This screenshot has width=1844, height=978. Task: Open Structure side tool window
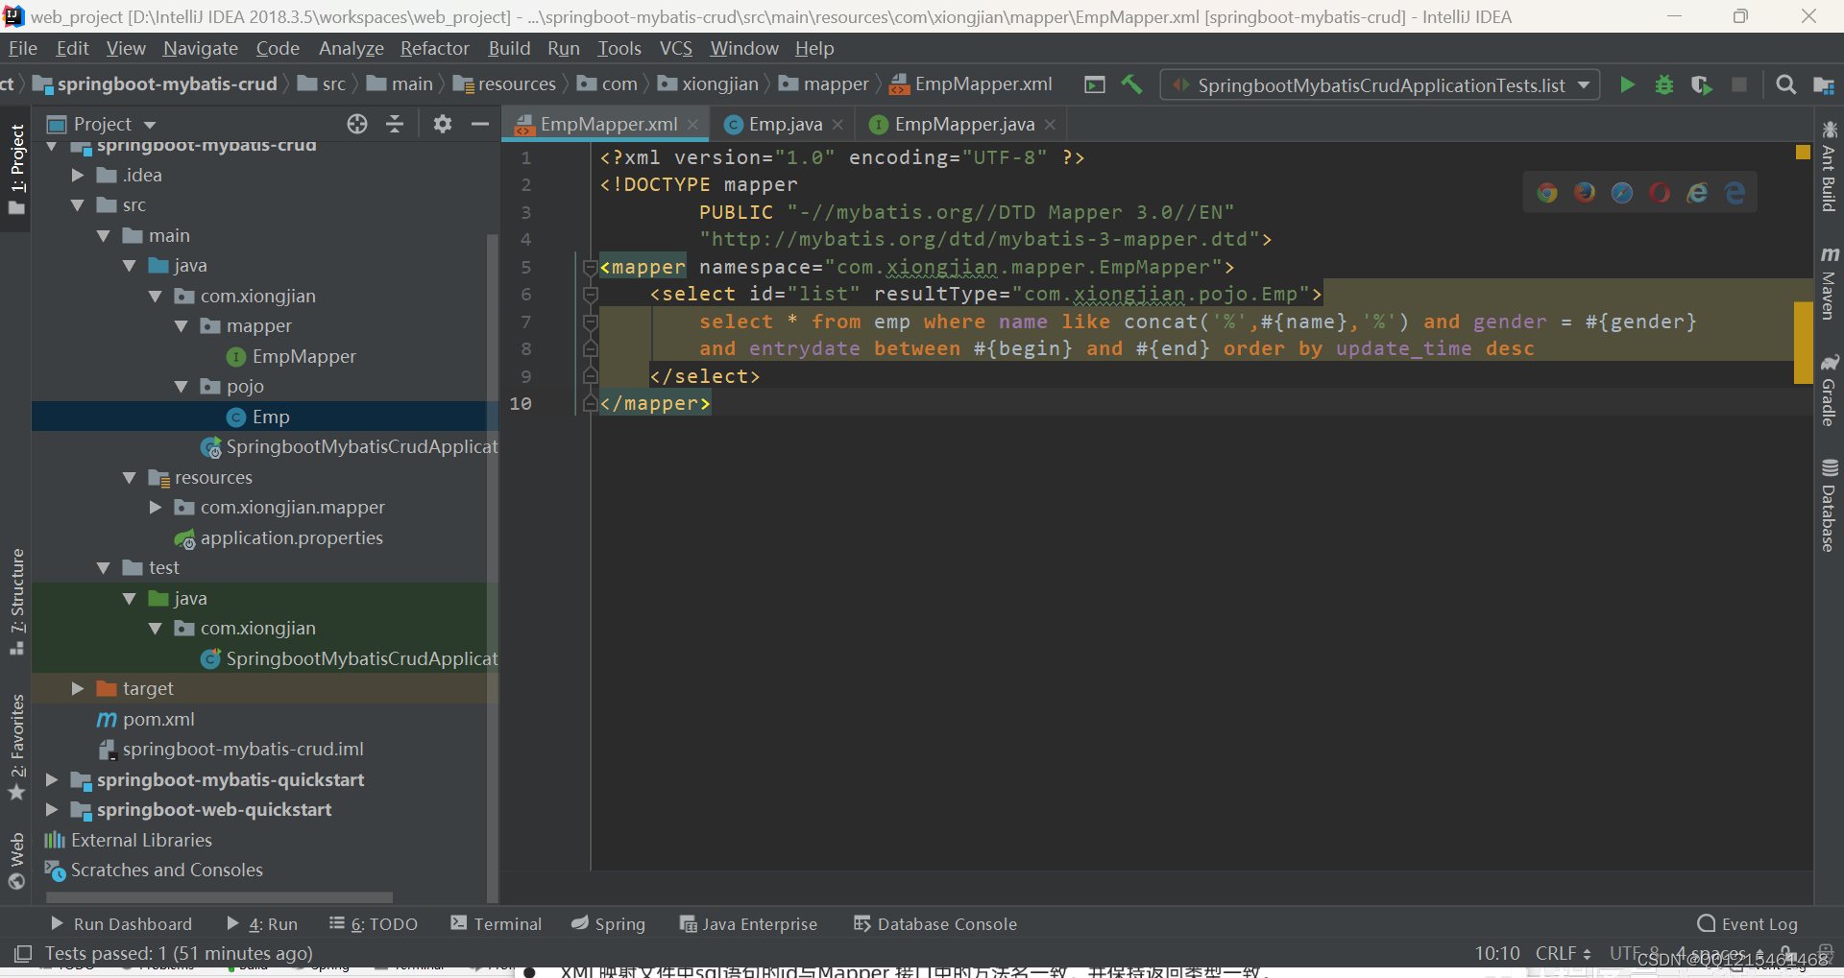[16, 602]
